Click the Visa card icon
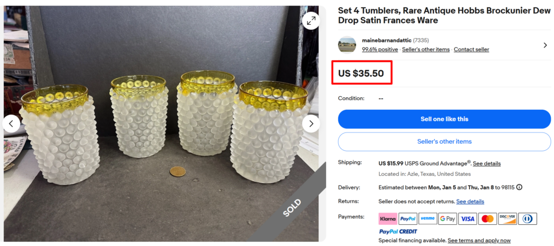The image size is (554, 246). pyautogui.click(x=467, y=219)
